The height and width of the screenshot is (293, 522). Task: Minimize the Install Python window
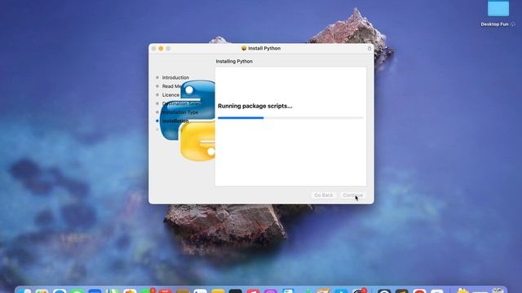[161, 49]
